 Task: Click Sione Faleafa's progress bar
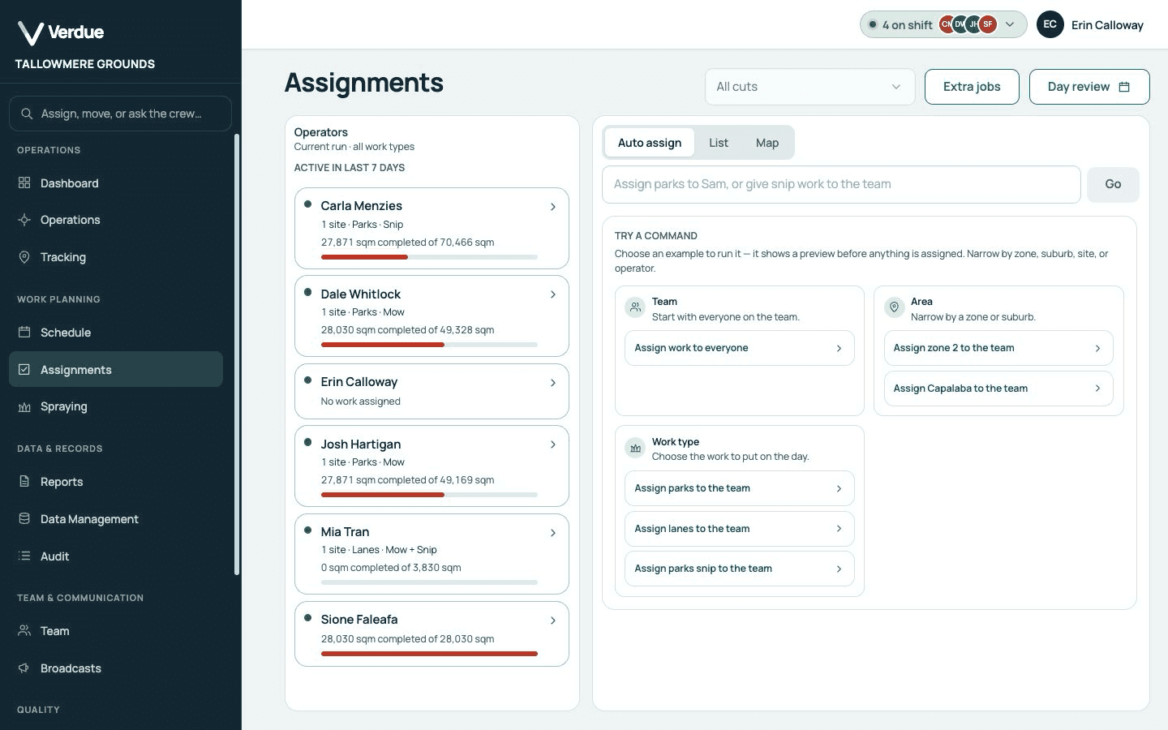click(429, 653)
